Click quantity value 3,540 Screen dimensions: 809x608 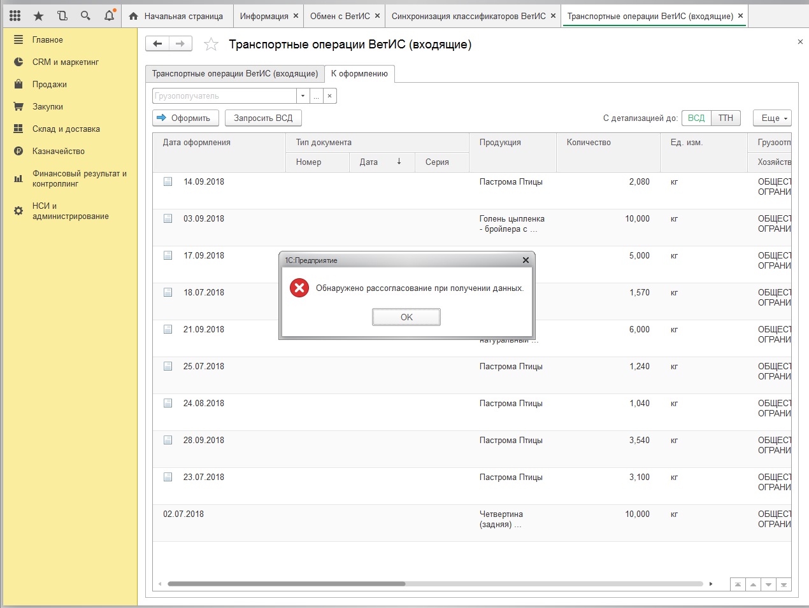(640, 440)
